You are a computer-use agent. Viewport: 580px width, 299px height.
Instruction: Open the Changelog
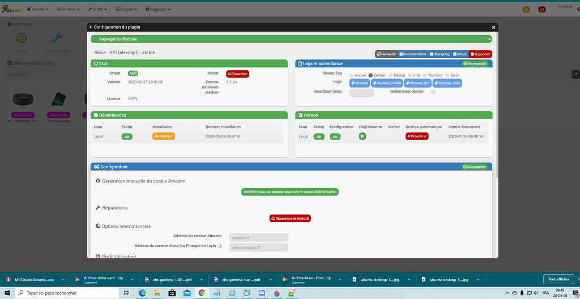tap(440, 54)
